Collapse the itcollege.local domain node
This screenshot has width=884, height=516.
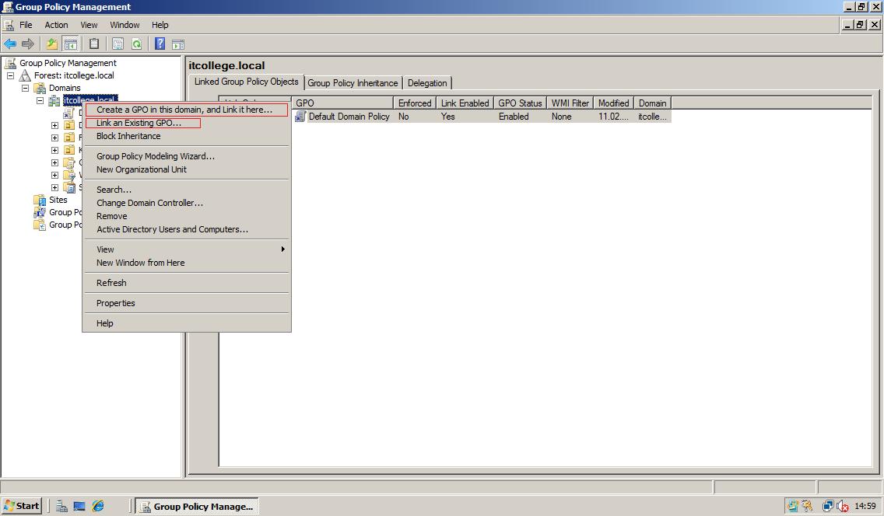click(x=40, y=101)
